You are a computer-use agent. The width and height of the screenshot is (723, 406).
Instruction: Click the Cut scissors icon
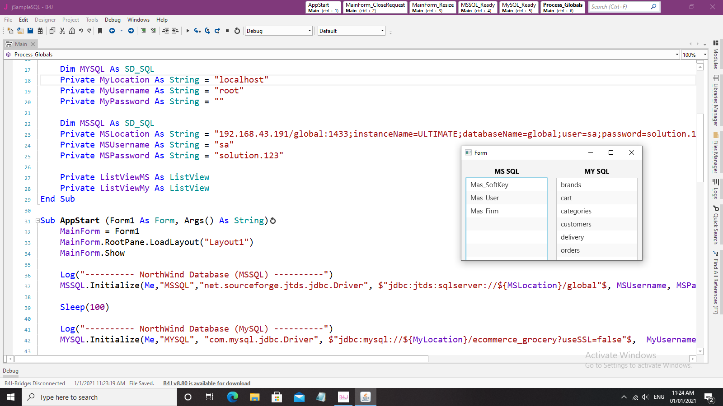point(62,31)
